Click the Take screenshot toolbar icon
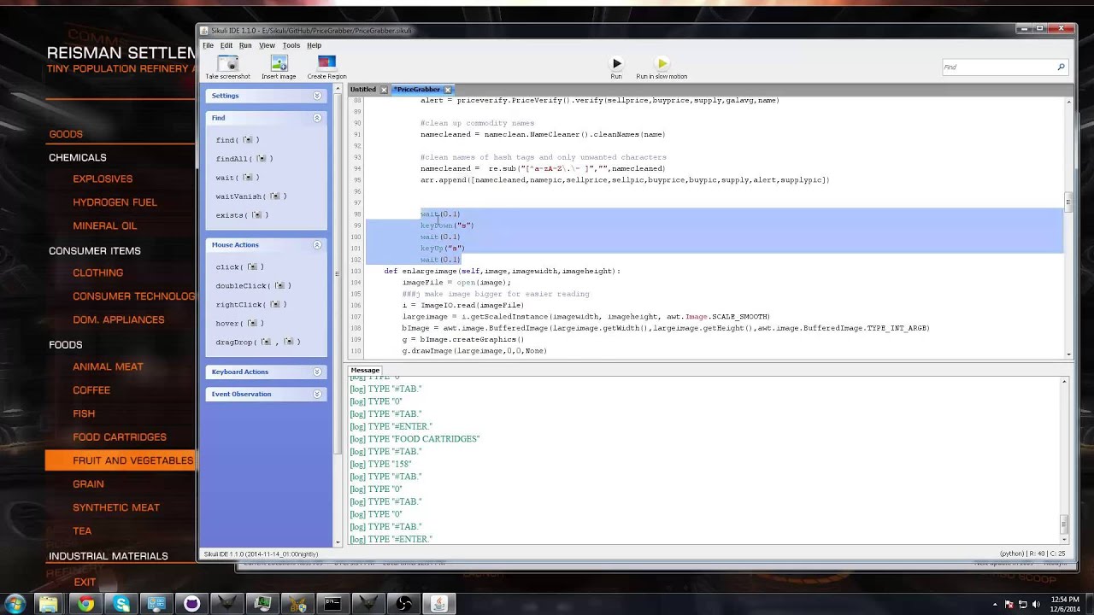The height and width of the screenshot is (615, 1094). pos(227,64)
